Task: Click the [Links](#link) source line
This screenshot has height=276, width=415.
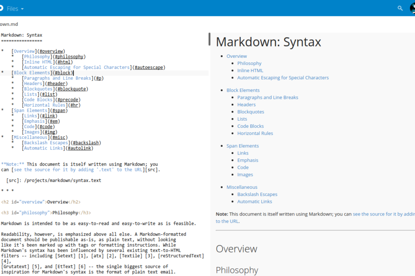Action: (x=39, y=116)
